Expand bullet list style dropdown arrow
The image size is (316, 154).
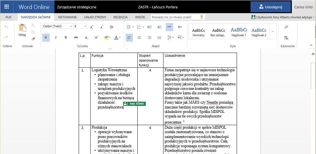[x=133, y=27]
